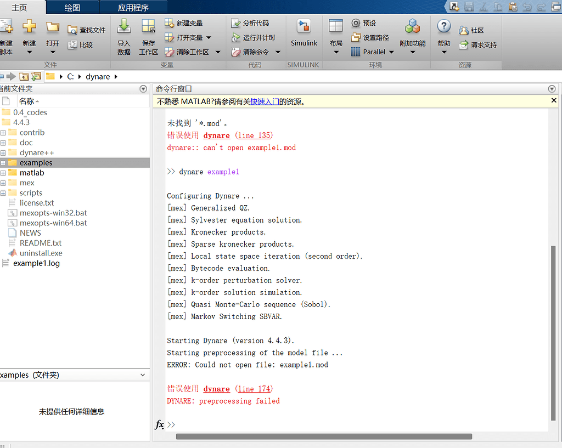Expand the contrib folder node
This screenshot has width=562, height=448.
(x=4, y=132)
